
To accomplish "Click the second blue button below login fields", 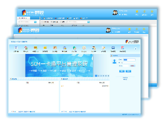I will [128, 71].
